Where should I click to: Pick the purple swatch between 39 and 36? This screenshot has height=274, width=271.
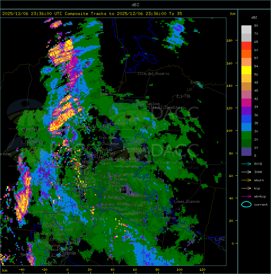coord(246,111)
